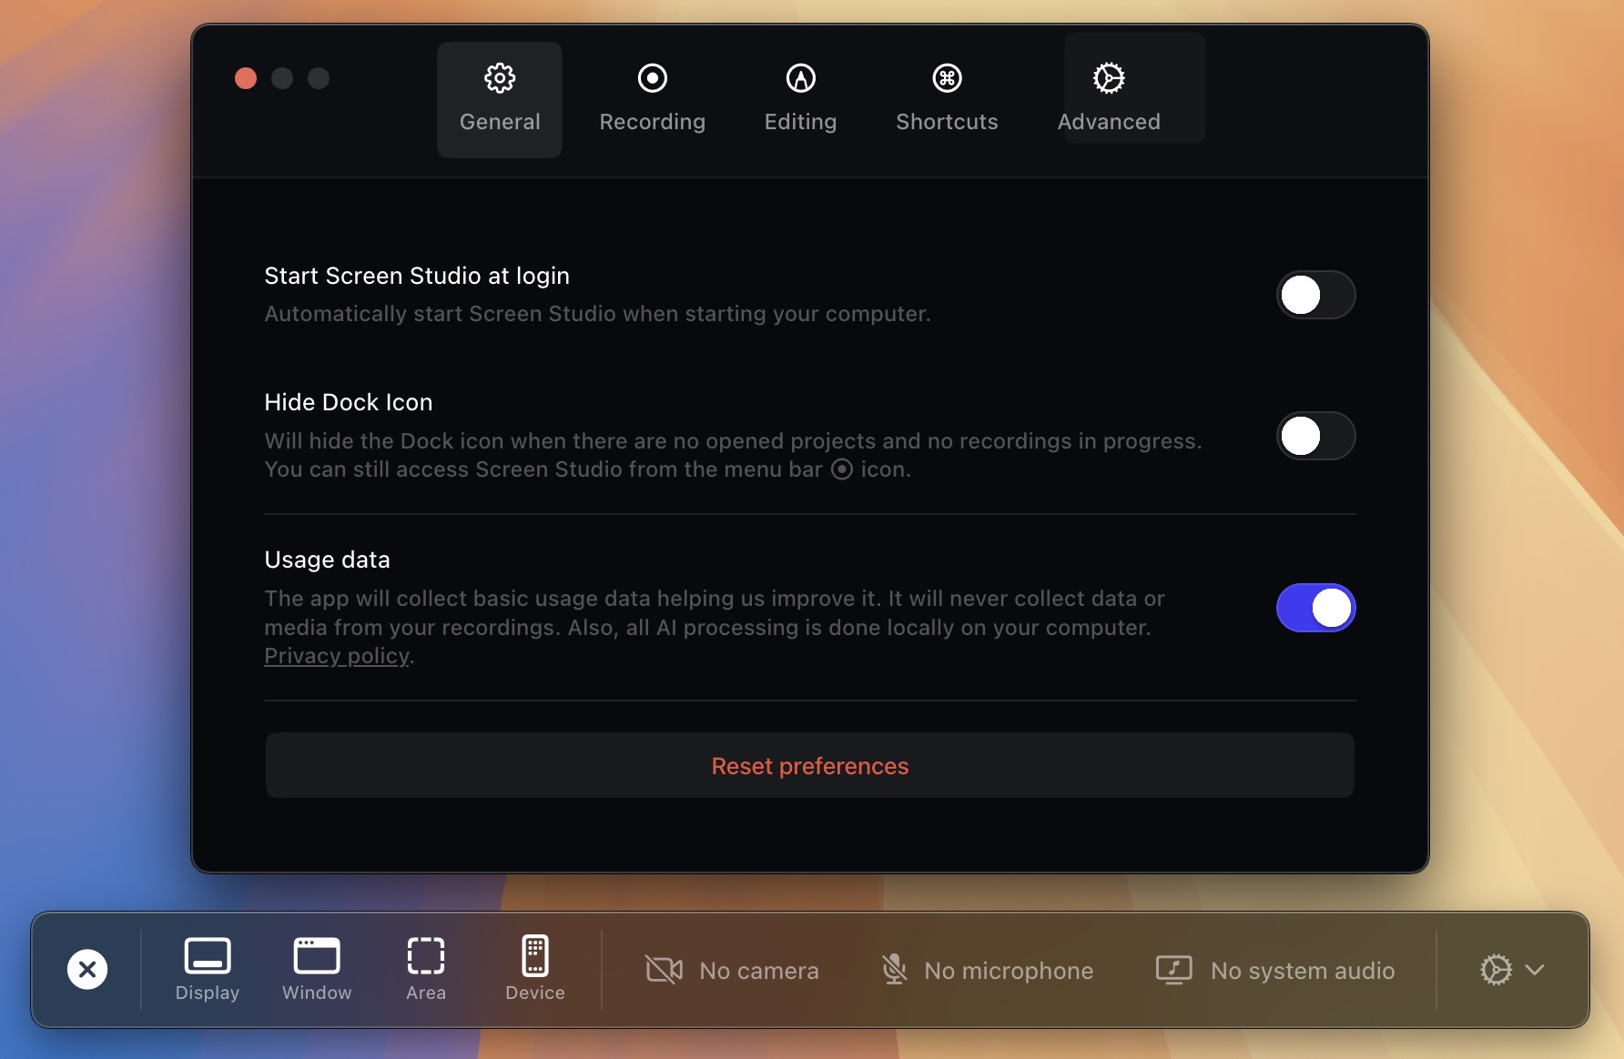Pick Device recording mode icon
Screen dimensions: 1624x1059
tap(535, 956)
